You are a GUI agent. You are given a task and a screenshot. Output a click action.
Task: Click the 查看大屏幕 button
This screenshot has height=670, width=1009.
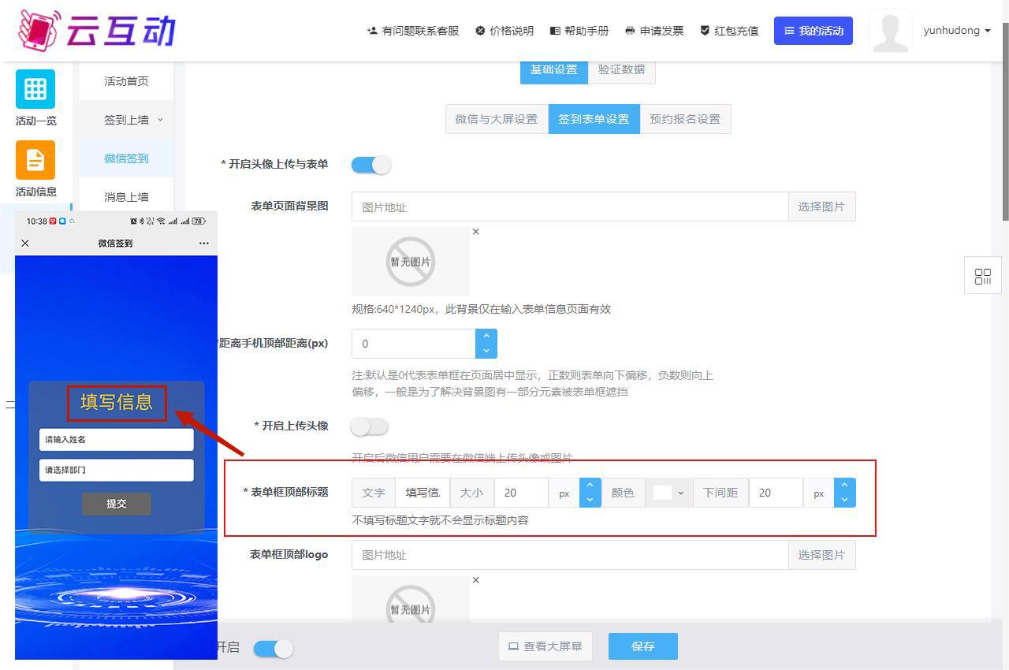[x=545, y=646]
